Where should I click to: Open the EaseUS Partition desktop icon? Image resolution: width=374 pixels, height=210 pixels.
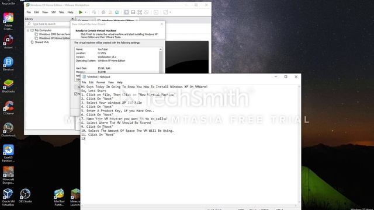click(x=8, y=153)
